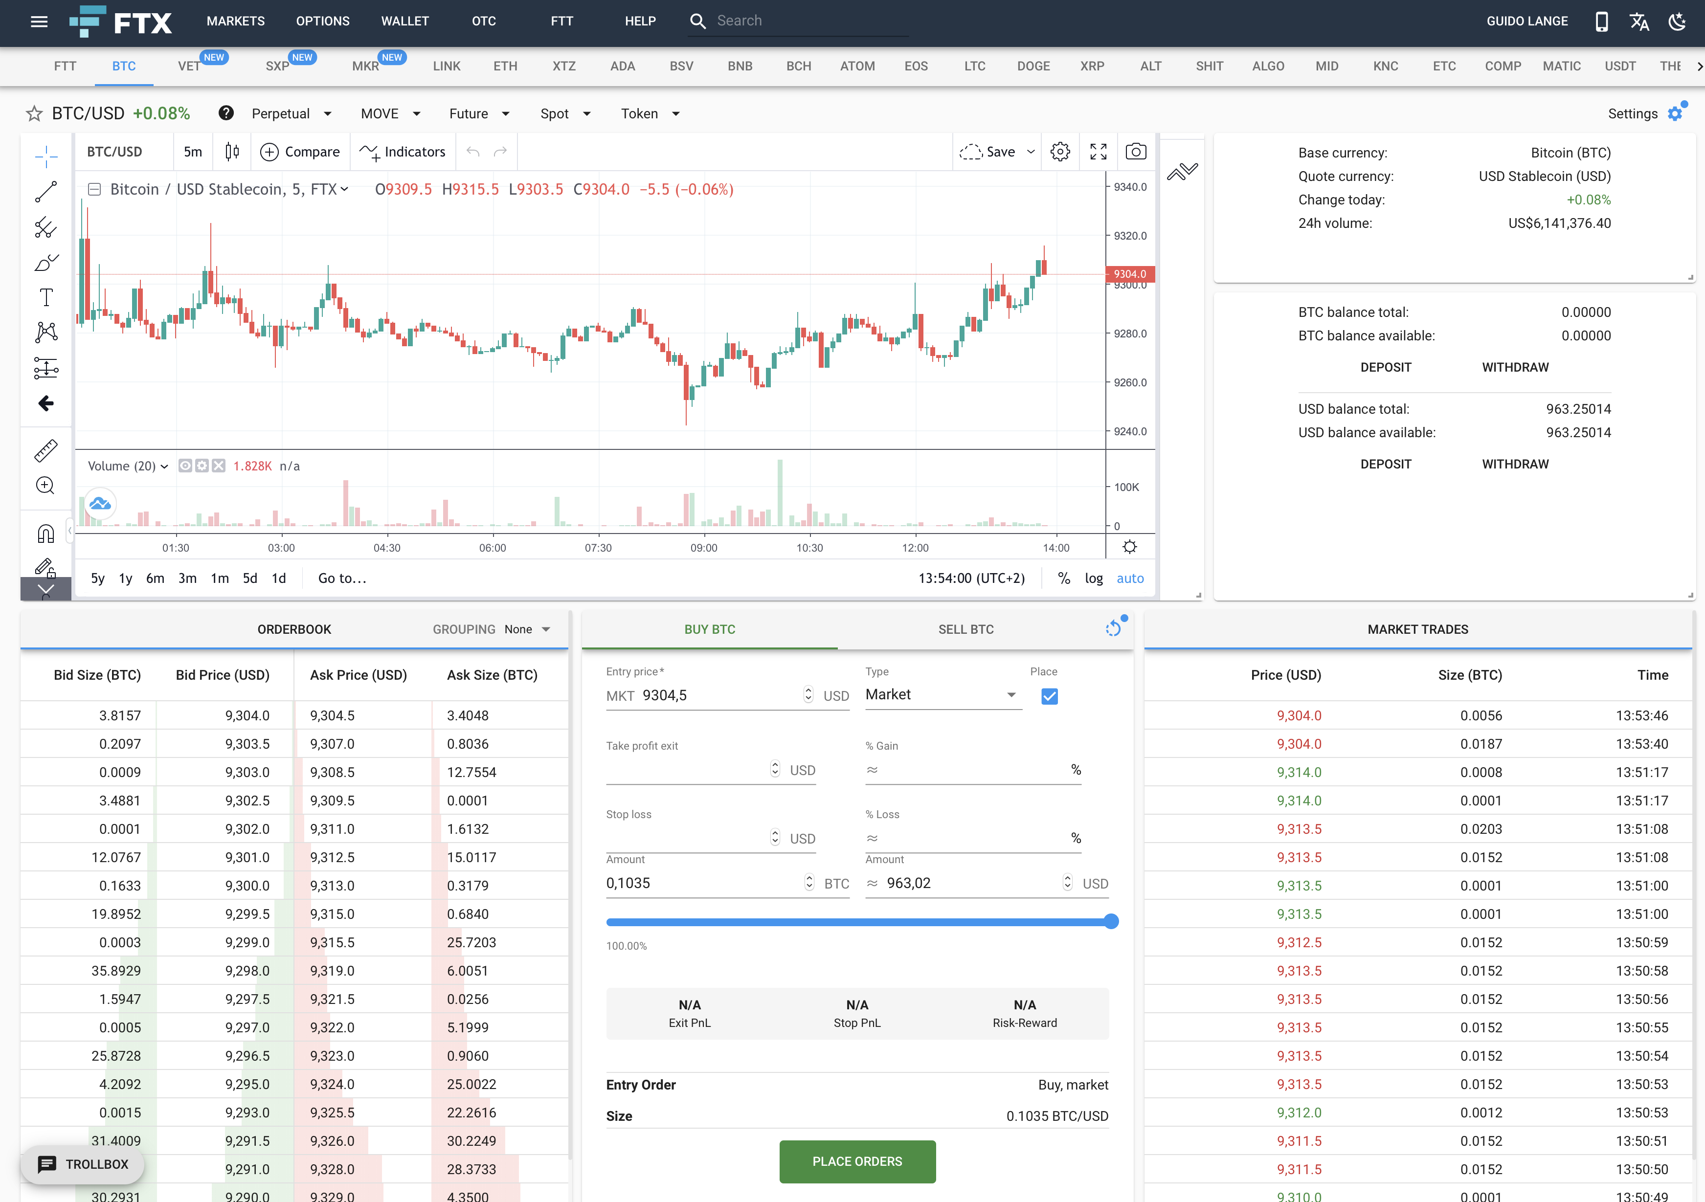Click PLACE ORDERS button
This screenshot has width=1705, height=1202.
click(857, 1160)
